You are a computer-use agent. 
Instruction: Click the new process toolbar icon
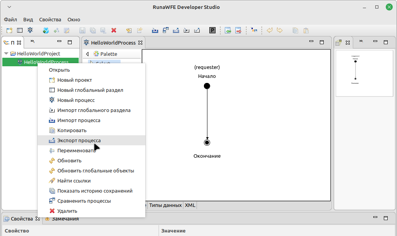click(x=30, y=30)
